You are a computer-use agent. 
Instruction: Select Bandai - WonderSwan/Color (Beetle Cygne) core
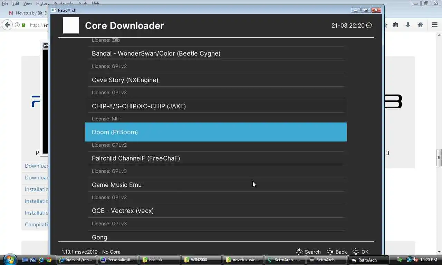tap(216, 53)
